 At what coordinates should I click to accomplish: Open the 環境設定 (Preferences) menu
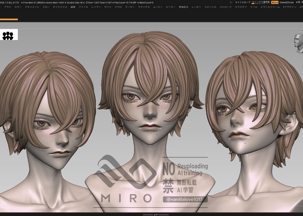click(183, 7)
